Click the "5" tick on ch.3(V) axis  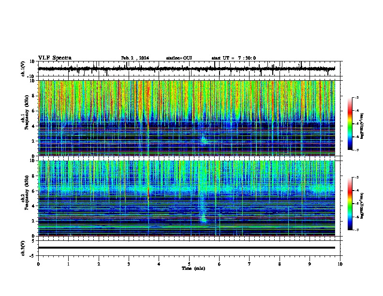pyautogui.click(x=33, y=240)
